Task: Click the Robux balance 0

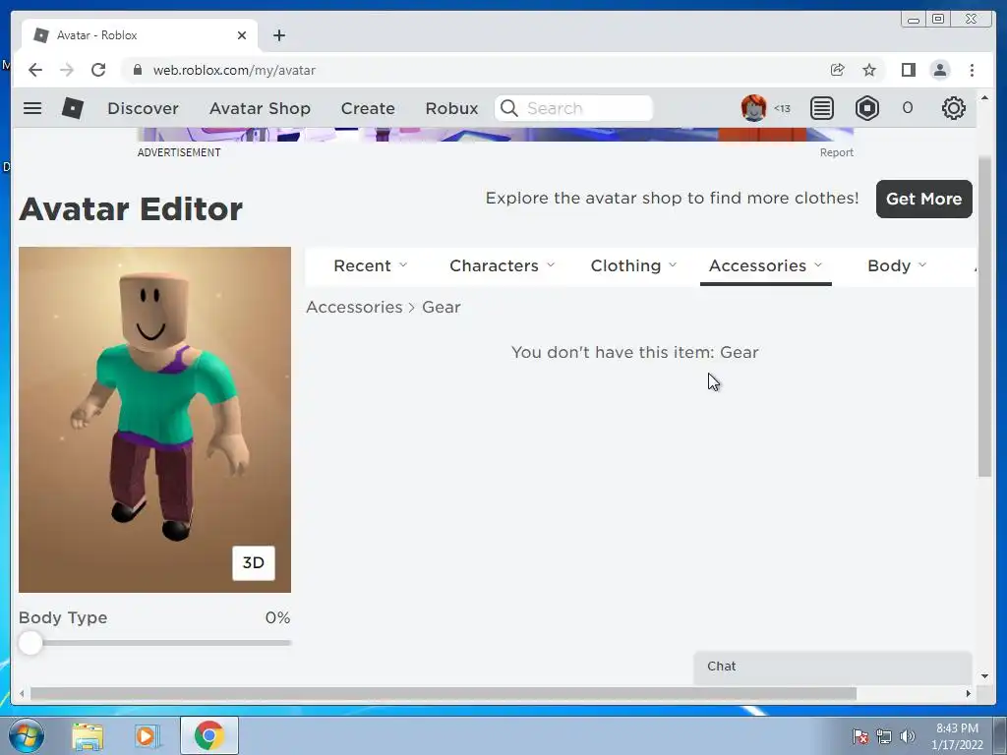Action: [907, 108]
